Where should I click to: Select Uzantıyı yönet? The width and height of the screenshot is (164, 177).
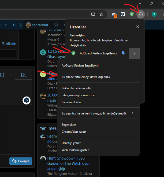(98, 143)
